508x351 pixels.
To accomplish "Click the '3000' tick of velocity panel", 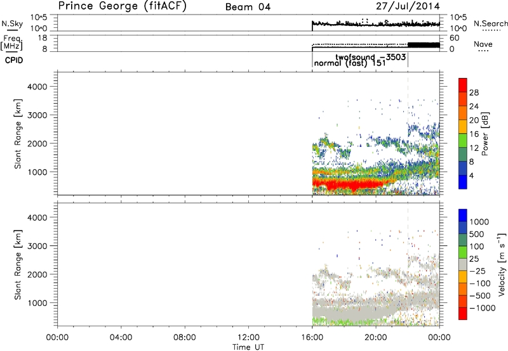I will [37, 246].
